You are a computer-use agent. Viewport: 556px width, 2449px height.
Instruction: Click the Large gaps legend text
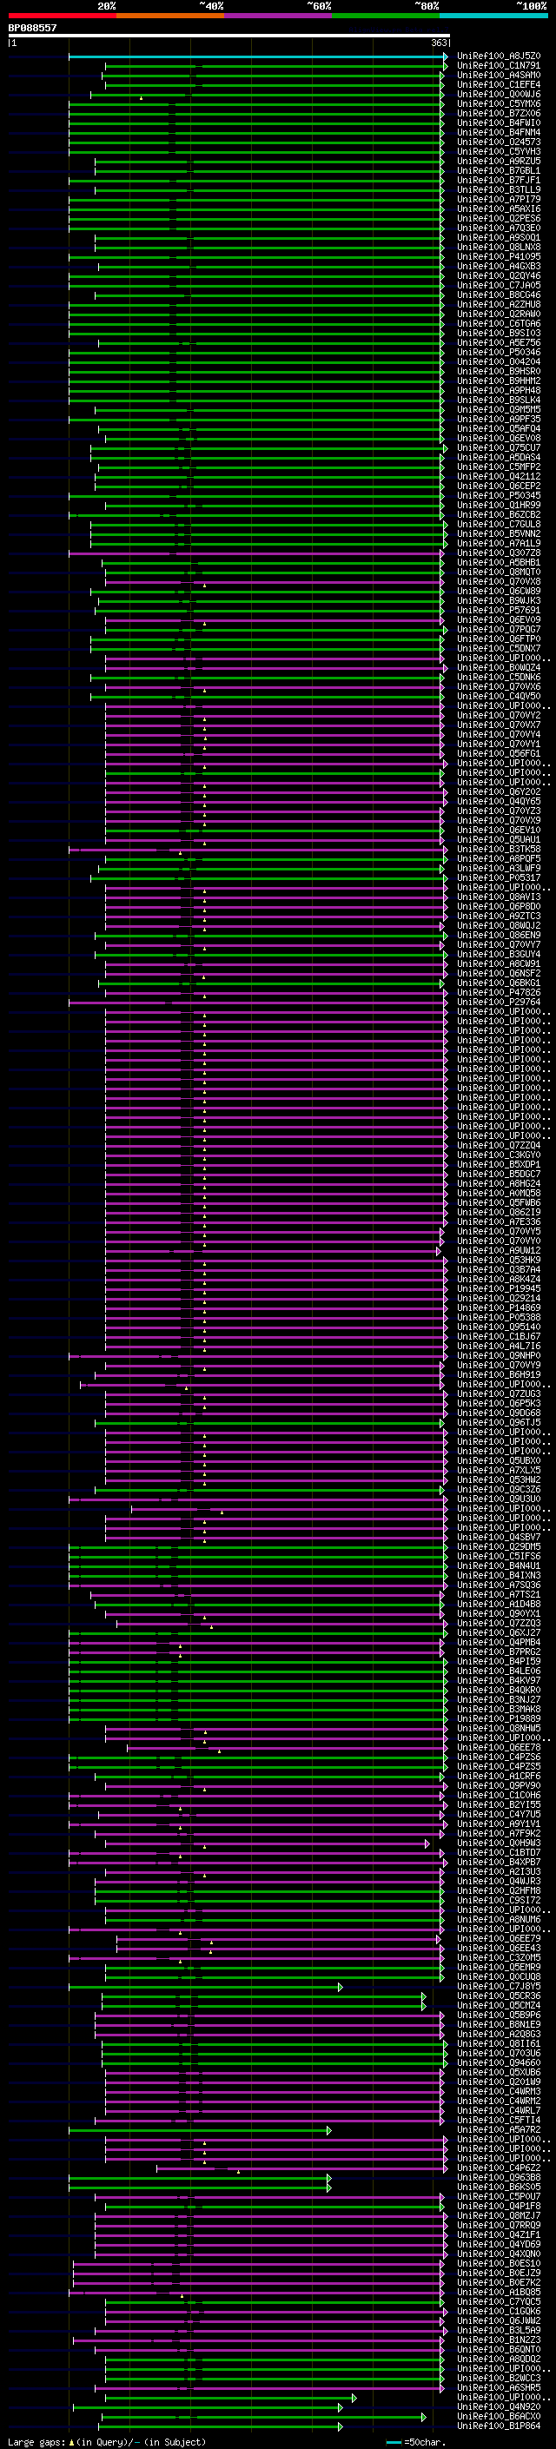(107, 2440)
